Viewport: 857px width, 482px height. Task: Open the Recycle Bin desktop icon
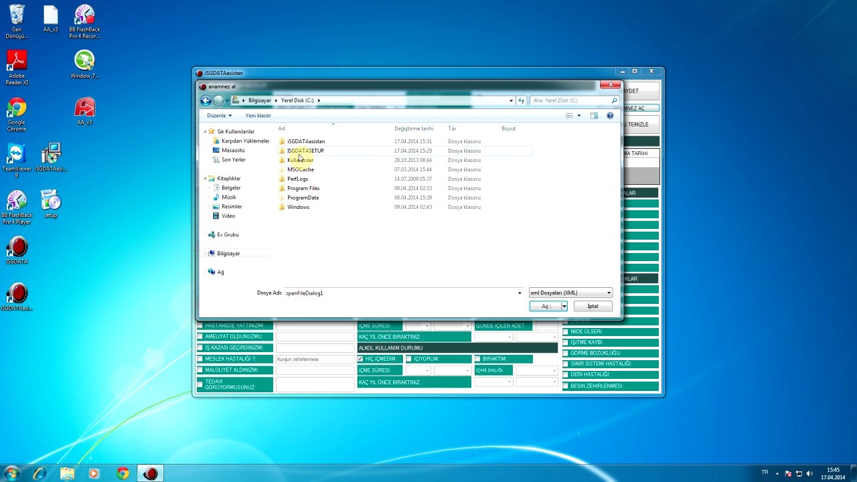(17, 21)
